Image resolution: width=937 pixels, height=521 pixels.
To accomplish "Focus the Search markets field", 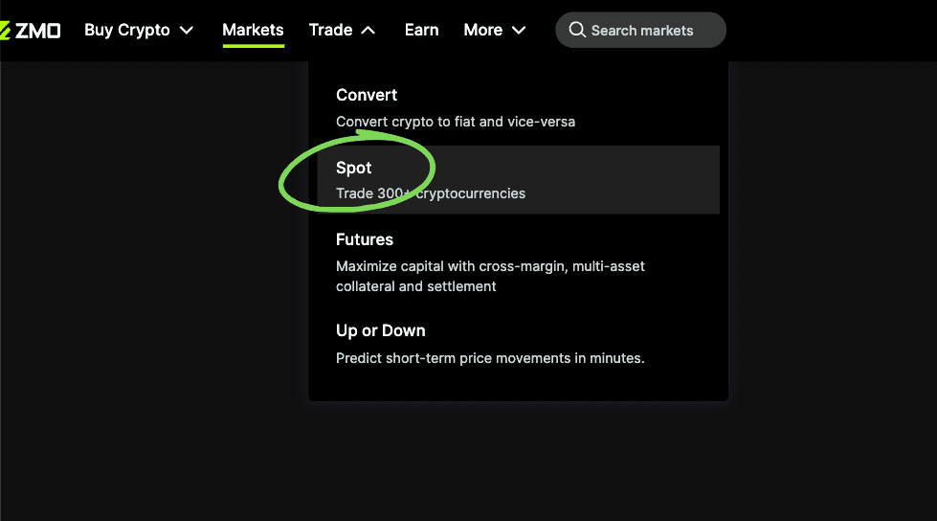I will click(640, 30).
